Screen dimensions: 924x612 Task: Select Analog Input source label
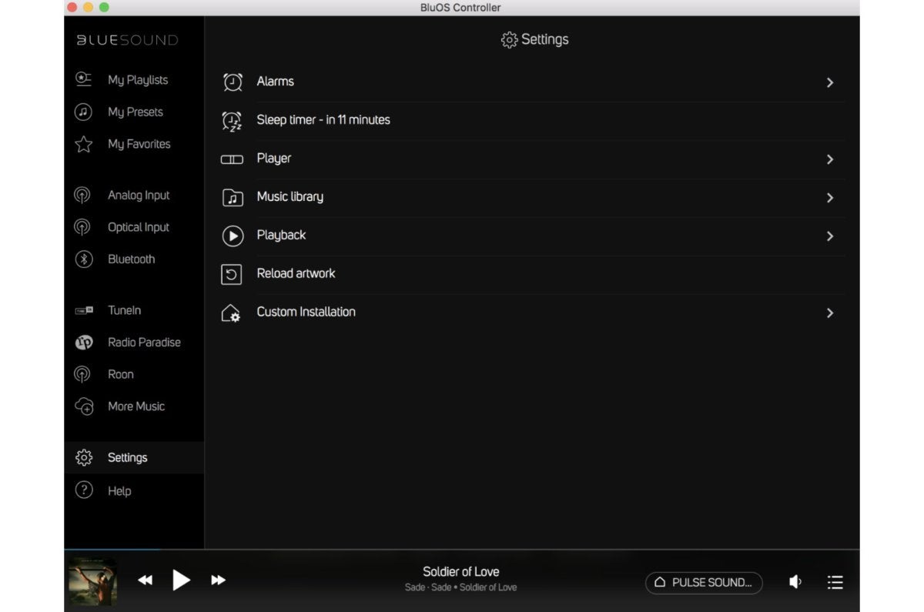[139, 196]
